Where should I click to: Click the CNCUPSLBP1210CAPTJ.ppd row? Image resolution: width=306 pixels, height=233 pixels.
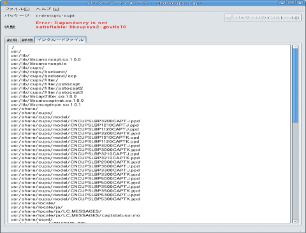[75, 125]
